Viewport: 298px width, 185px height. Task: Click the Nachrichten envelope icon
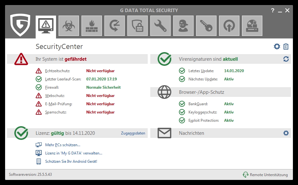click(x=164, y=133)
